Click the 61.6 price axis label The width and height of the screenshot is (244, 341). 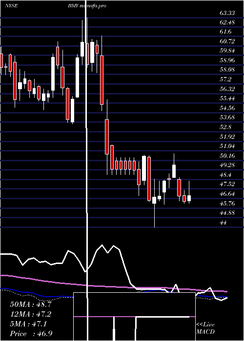click(225, 32)
